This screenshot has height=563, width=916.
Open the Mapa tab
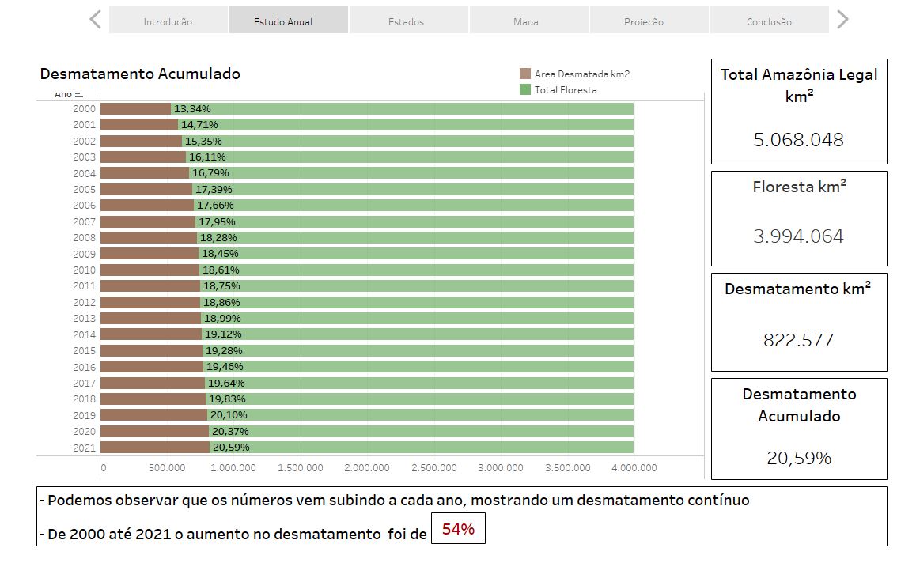tap(528, 19)
